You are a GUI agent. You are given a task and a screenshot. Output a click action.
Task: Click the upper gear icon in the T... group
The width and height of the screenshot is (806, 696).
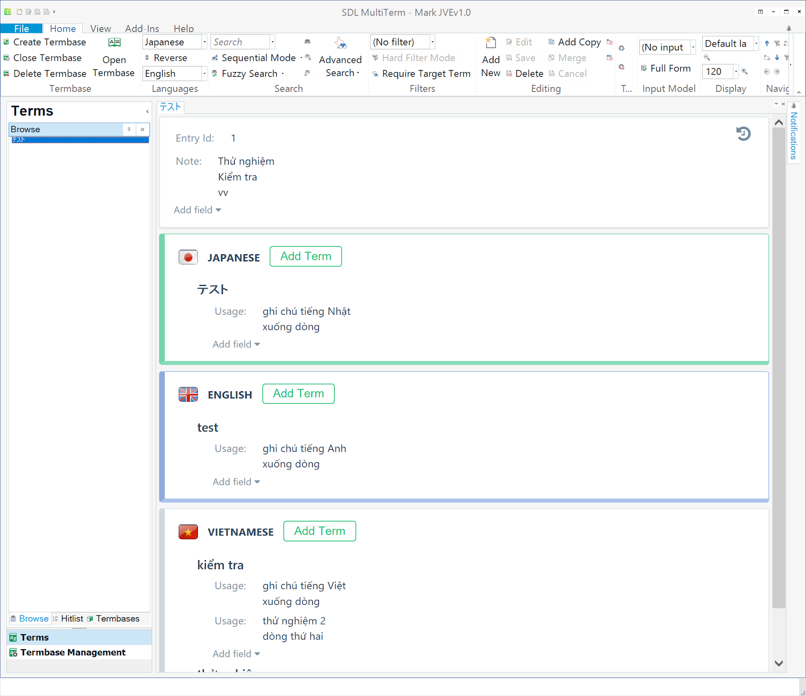622,48
